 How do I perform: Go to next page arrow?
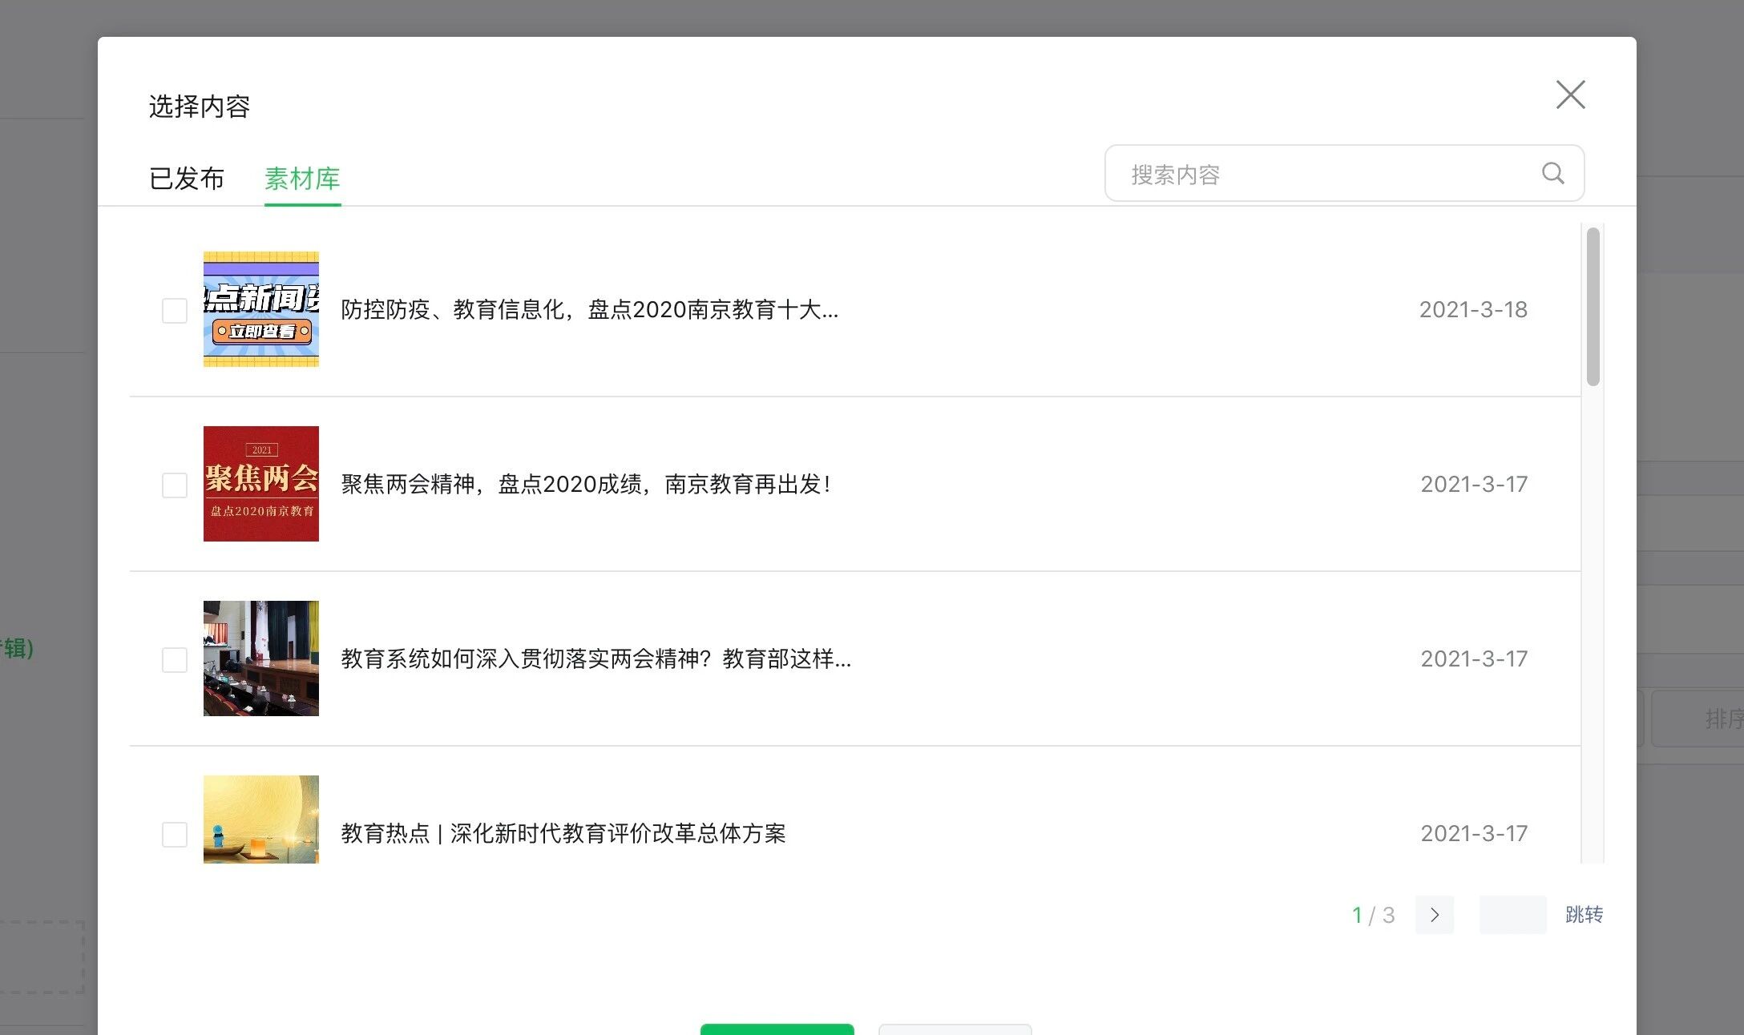[x=1434, y=915]
